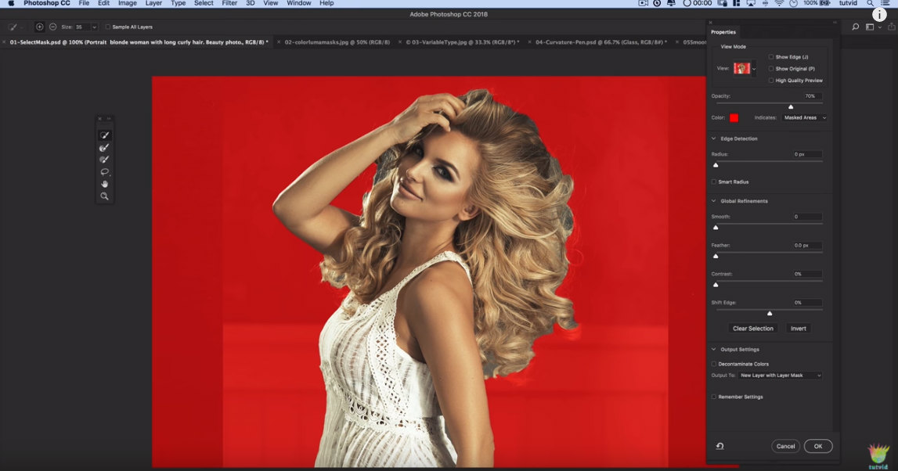Open the Layer menu

(x=153, y=3)
